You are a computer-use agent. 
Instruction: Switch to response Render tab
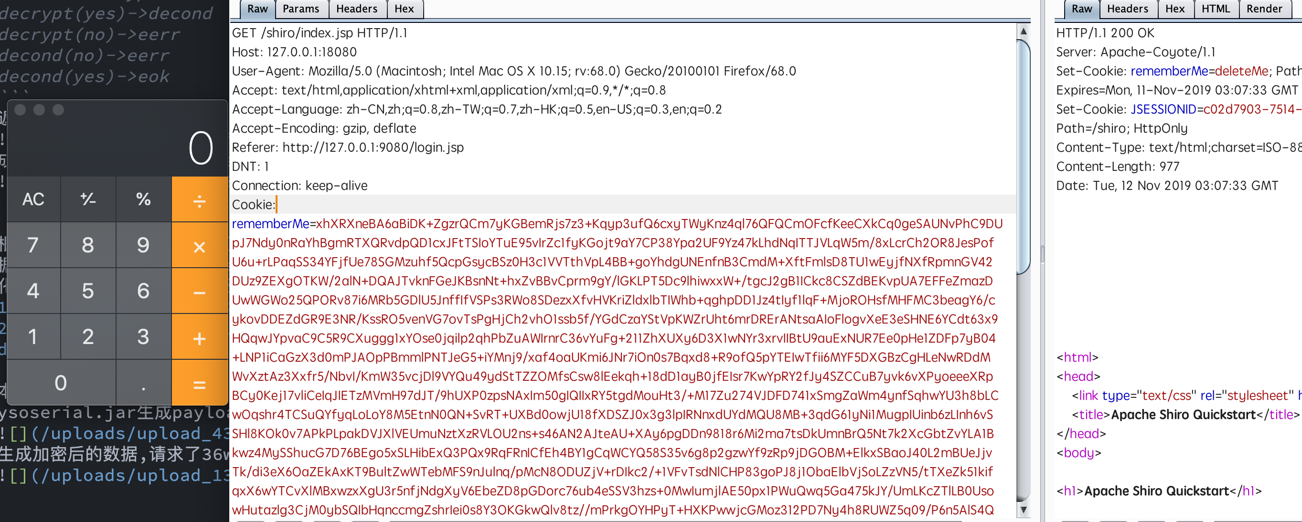coord(1265,9)
